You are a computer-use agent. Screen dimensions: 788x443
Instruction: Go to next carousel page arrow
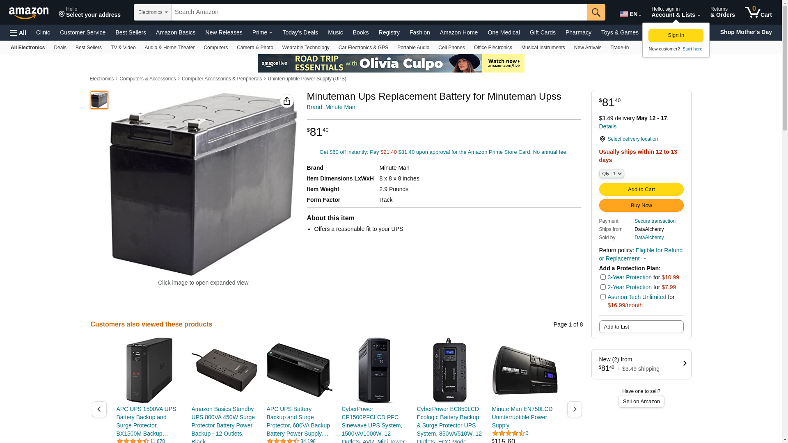coord(574,409)
